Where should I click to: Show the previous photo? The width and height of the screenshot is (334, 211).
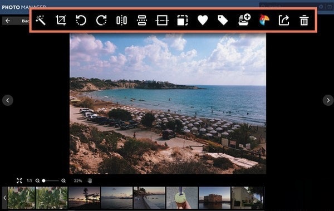[x=8, y=100]
